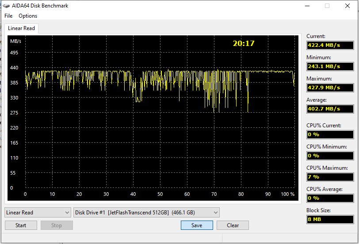This screenshot has width=359, height=244.
Task: Click the Block Size: label
Action: point(318,210)
